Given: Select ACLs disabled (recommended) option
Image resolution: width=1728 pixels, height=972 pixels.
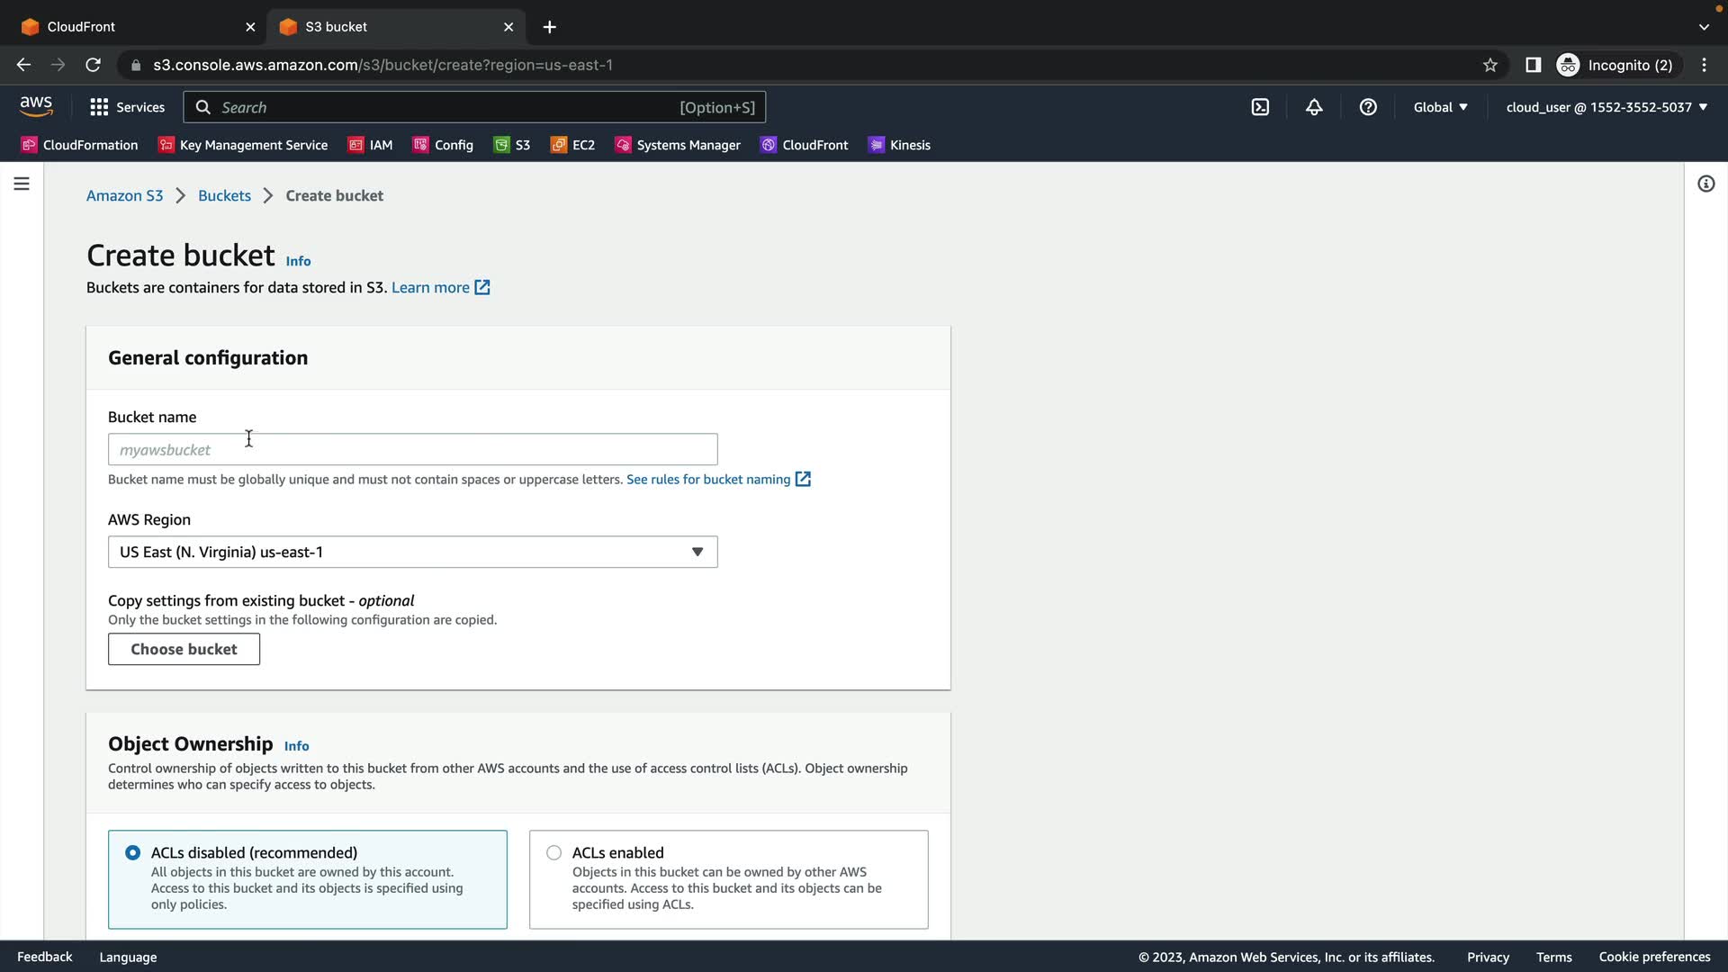Looking at the screenshot, I should pos(133,852).
